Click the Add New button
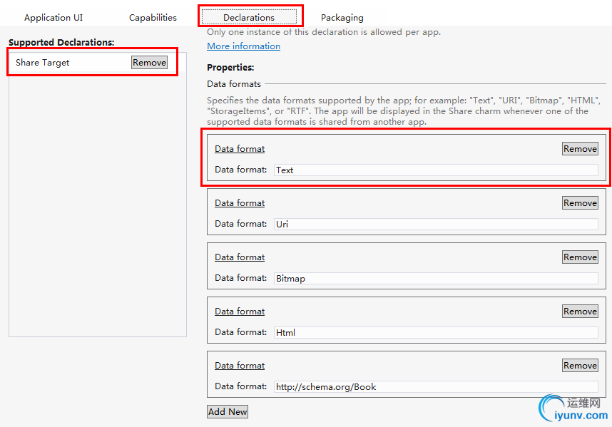The height and width of the screenshot is (427, 612). (x=228, y=412)
